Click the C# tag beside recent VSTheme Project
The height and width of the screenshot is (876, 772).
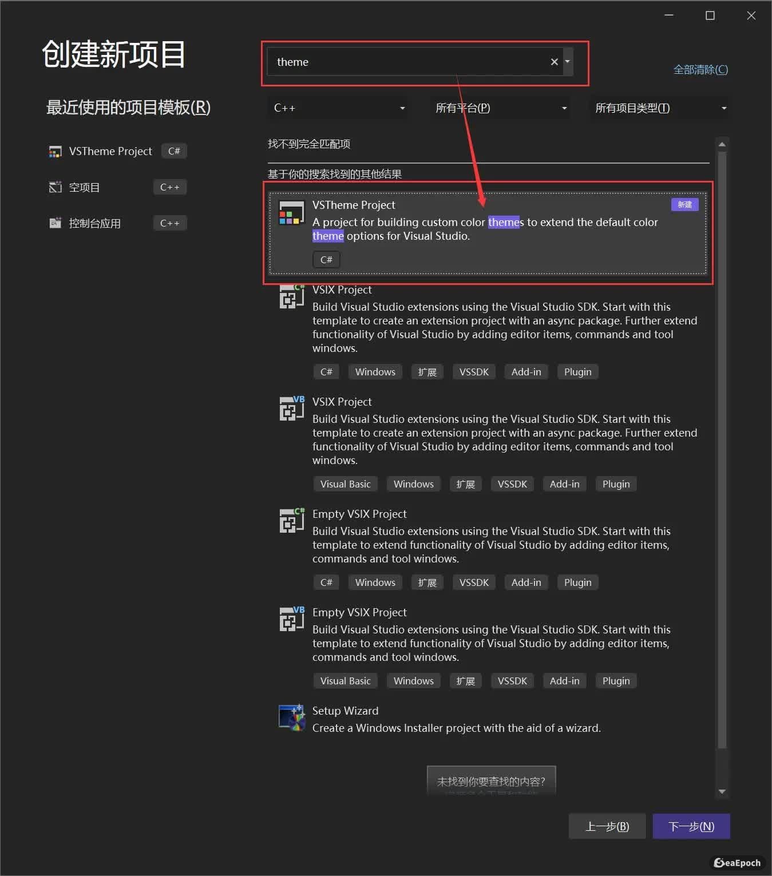coord(174,151)
